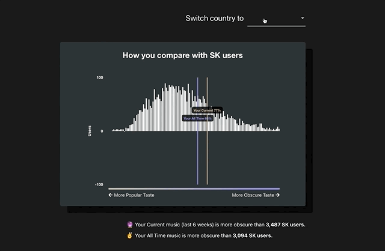
Task: Click the '100' y-axis tick label
Action: tap(100, 77)
